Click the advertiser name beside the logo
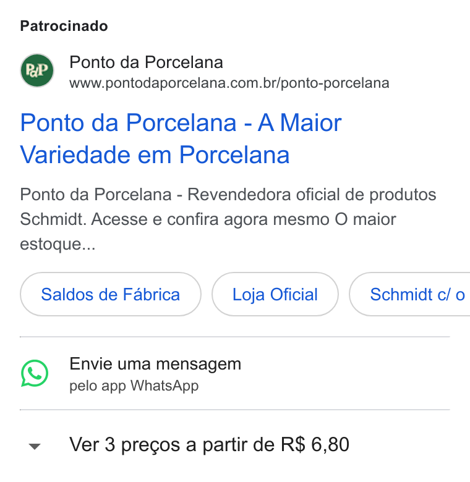 pyautogui.click(x=146, y=62)
